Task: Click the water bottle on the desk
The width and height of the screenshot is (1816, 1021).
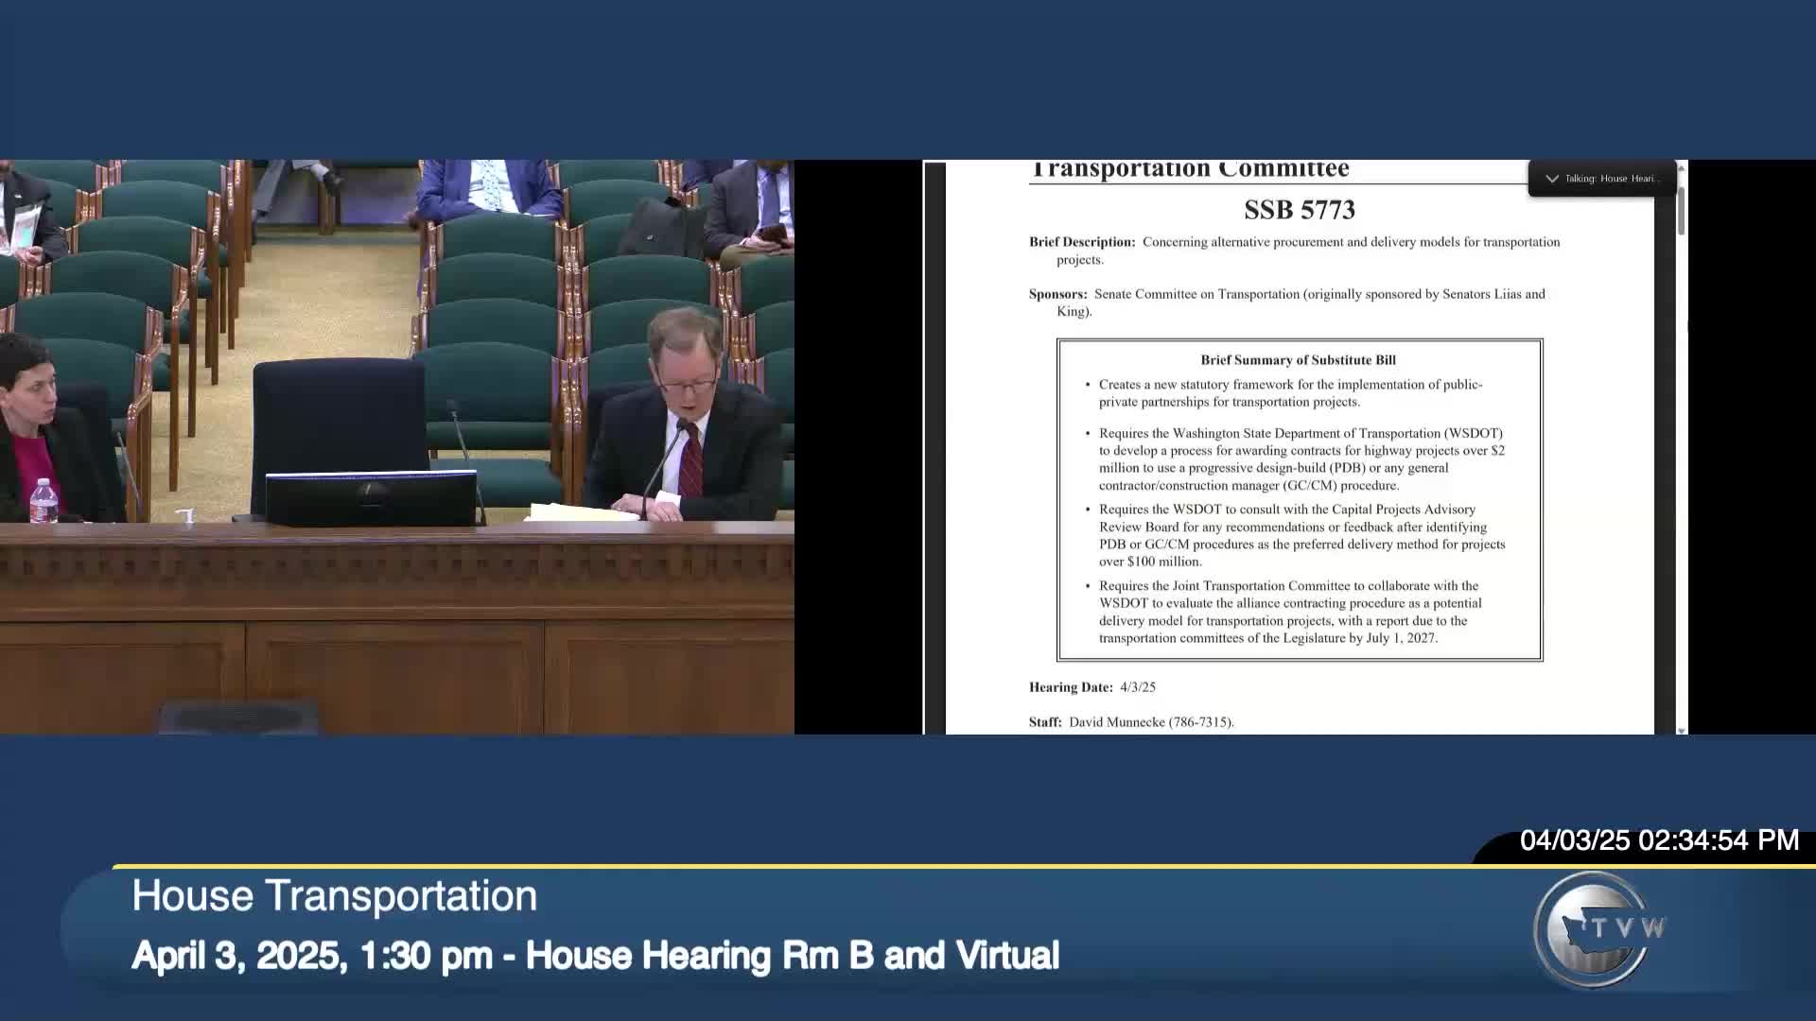Action: (44, 501)
